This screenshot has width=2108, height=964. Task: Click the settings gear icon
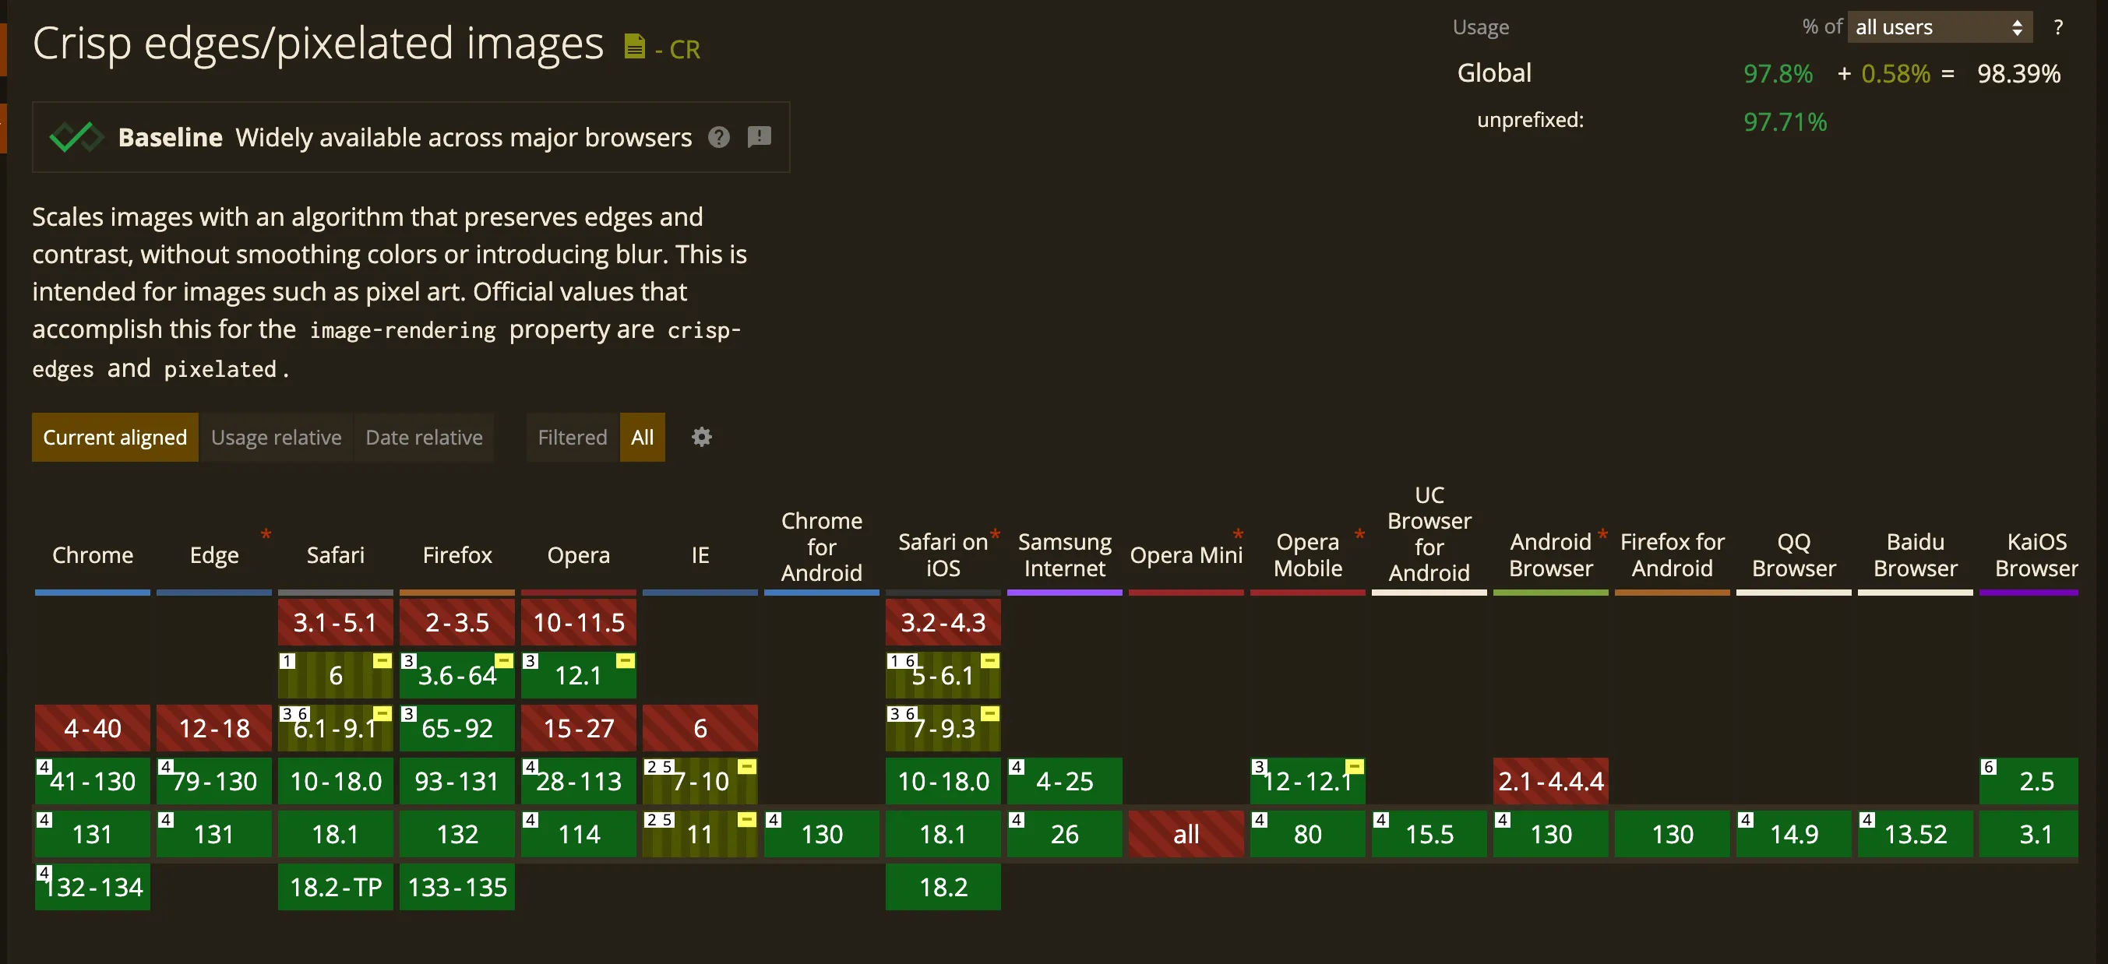[701, 438]
